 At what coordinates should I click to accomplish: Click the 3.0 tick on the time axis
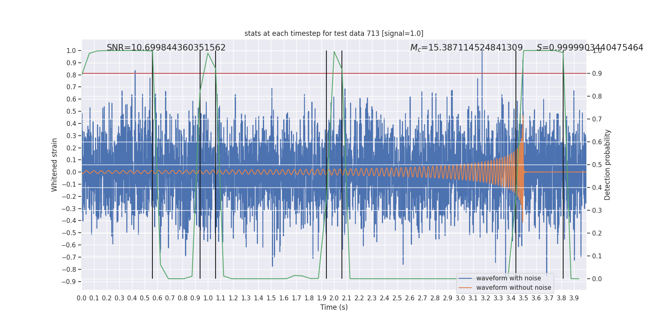pos(460,298)
